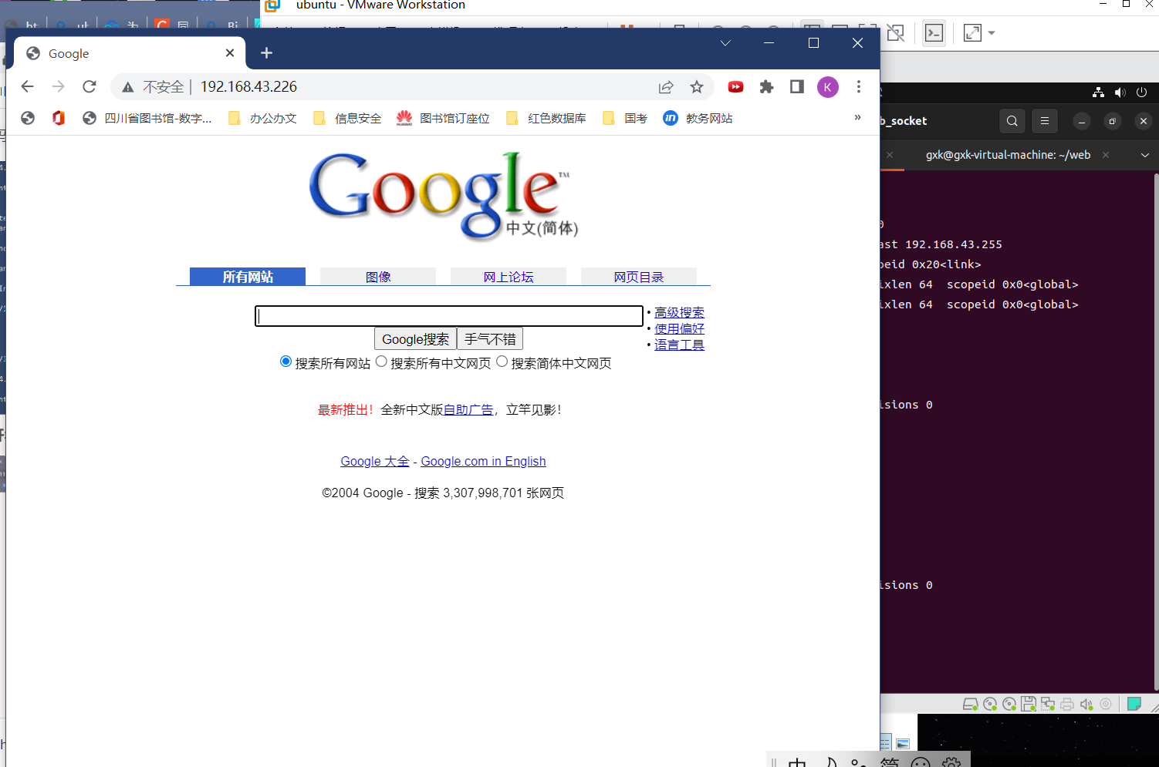Expand the 国考 bookmark folder
This screenshot has width=1159, height=767.
(625, 118)
